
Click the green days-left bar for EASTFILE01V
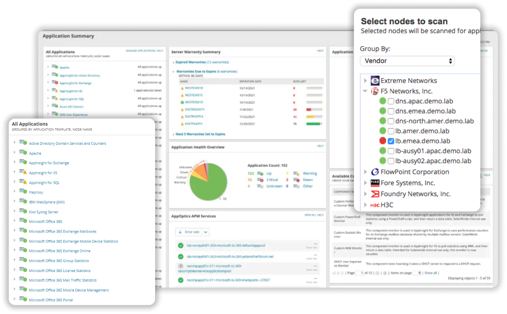[x=313, y=124]
